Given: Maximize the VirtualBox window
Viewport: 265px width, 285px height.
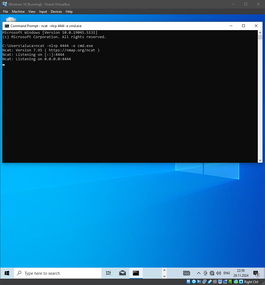Looking at the screenshot, I should pos(246,4).
